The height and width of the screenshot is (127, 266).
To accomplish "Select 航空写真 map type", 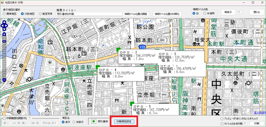I will click(40, 14).
